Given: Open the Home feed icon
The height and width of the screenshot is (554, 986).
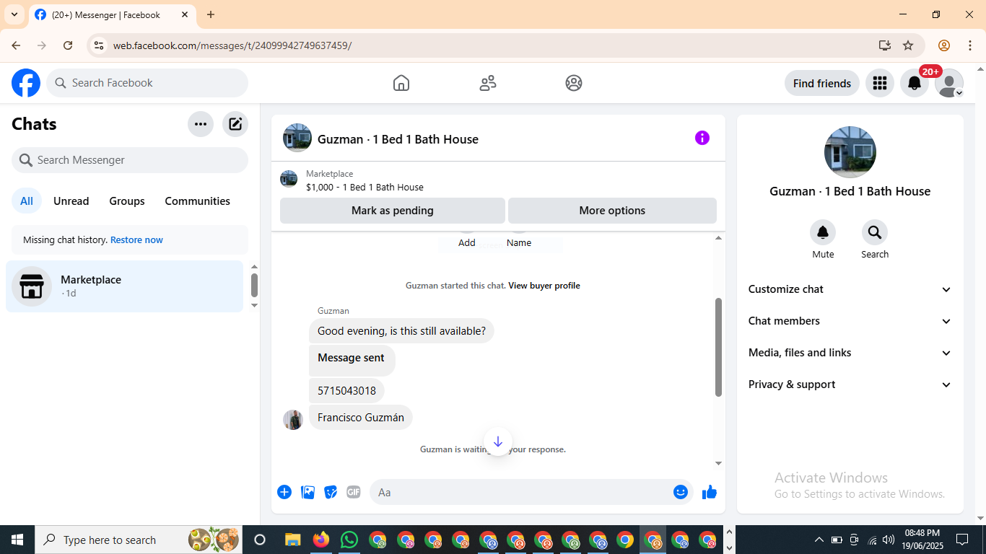Looking at the screenshot, I should pos(401,83).
